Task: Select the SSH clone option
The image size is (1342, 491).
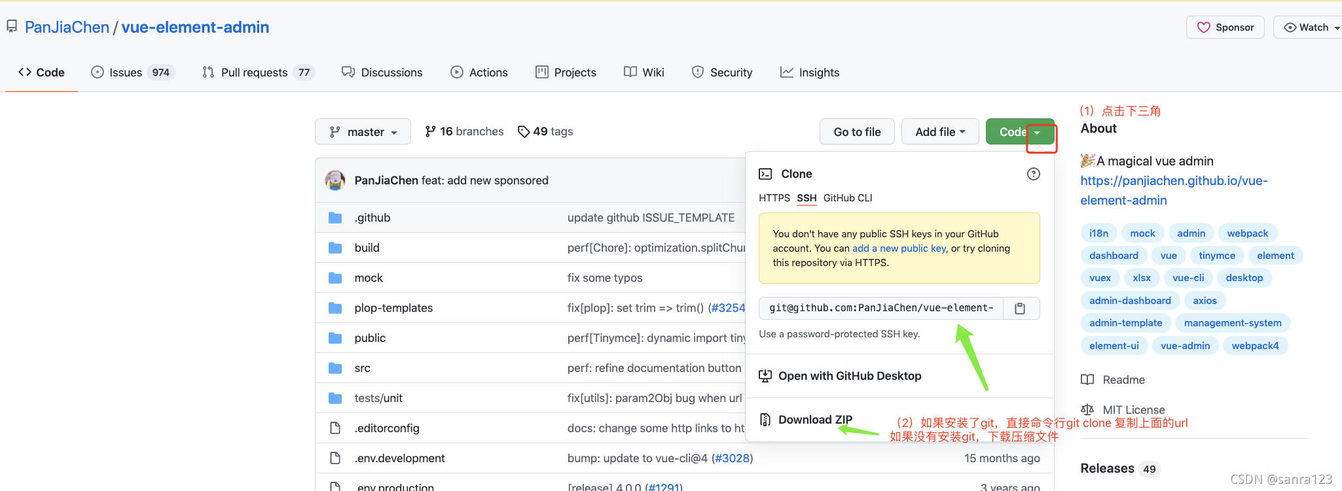Action: point(807,198)
